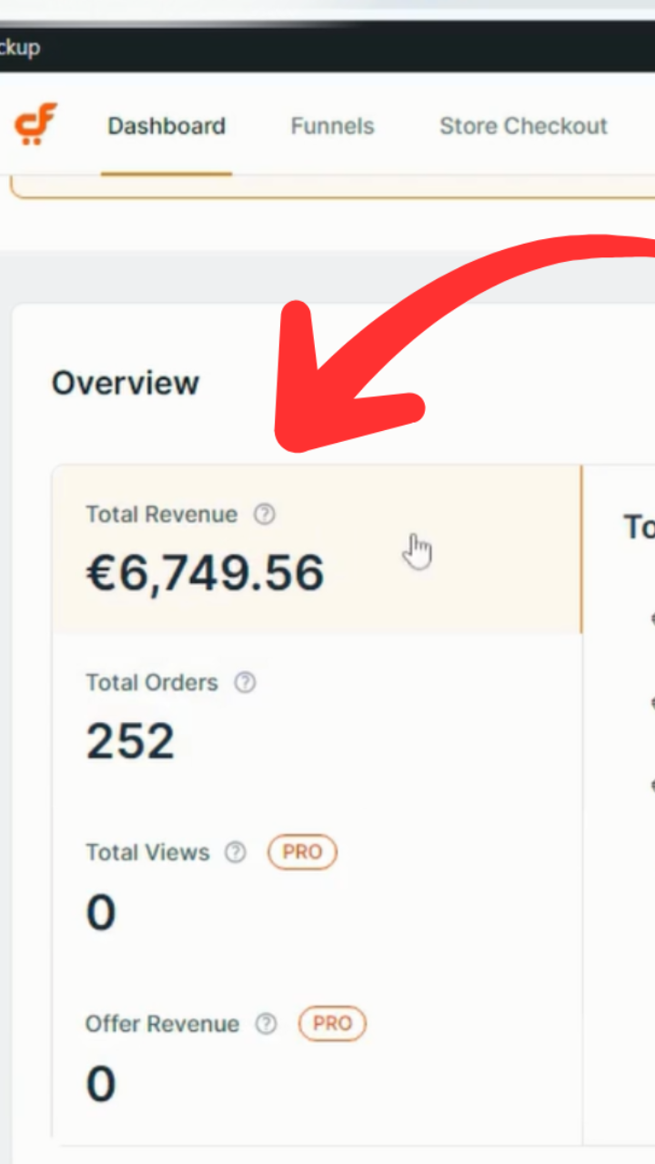
Task: Click the Overview section heading
Action: 125,383
